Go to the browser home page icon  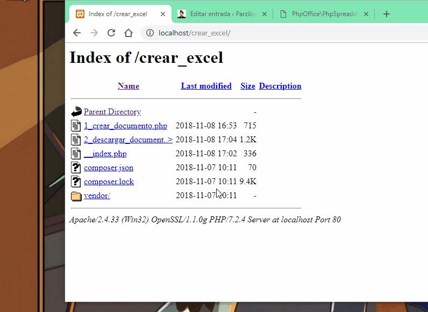pyautogui.click(x=128, y=33)
